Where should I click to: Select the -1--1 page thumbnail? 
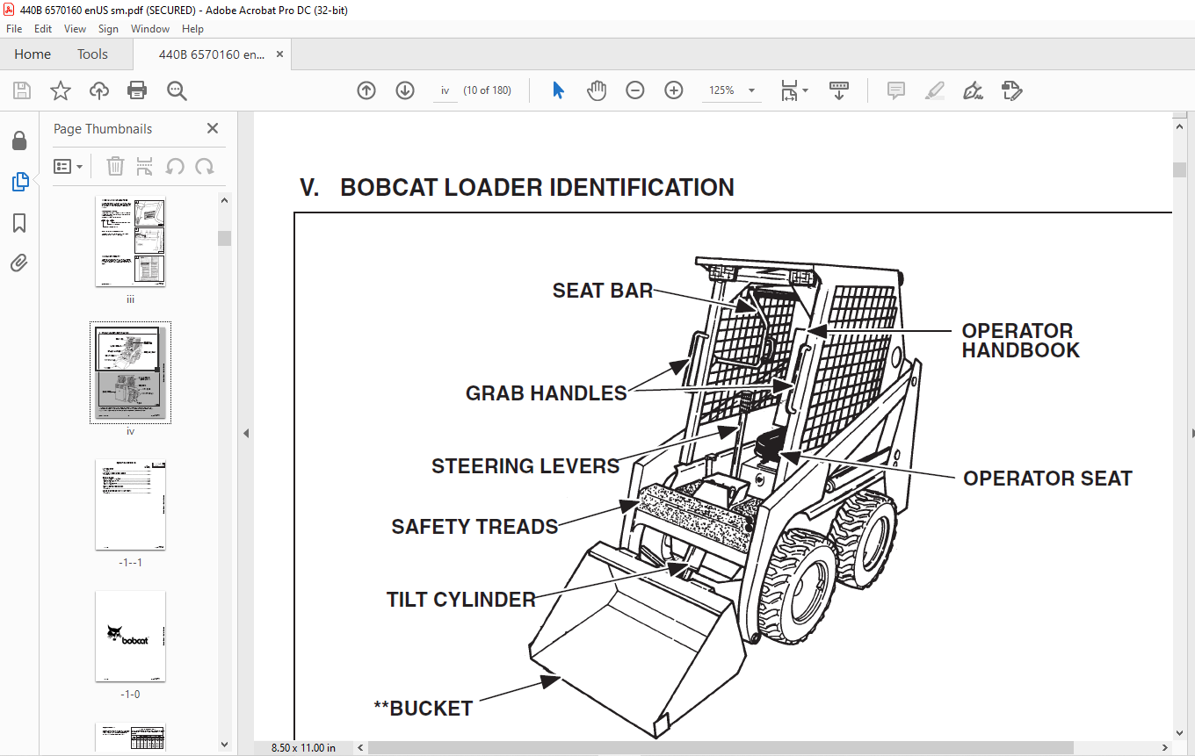coord(130,504)
